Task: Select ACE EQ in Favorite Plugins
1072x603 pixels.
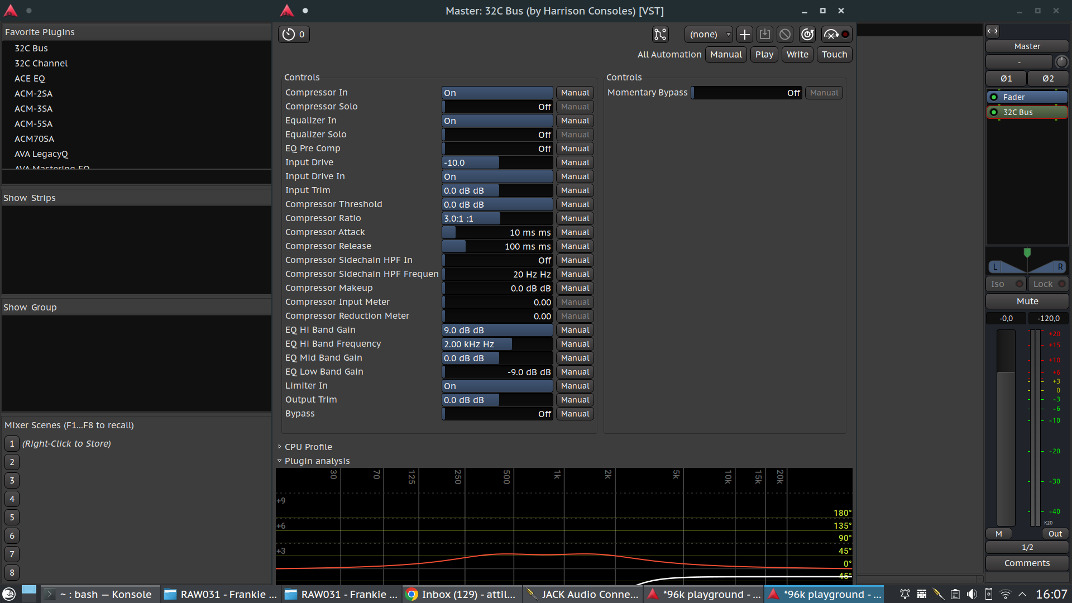Action: [30, 79]
